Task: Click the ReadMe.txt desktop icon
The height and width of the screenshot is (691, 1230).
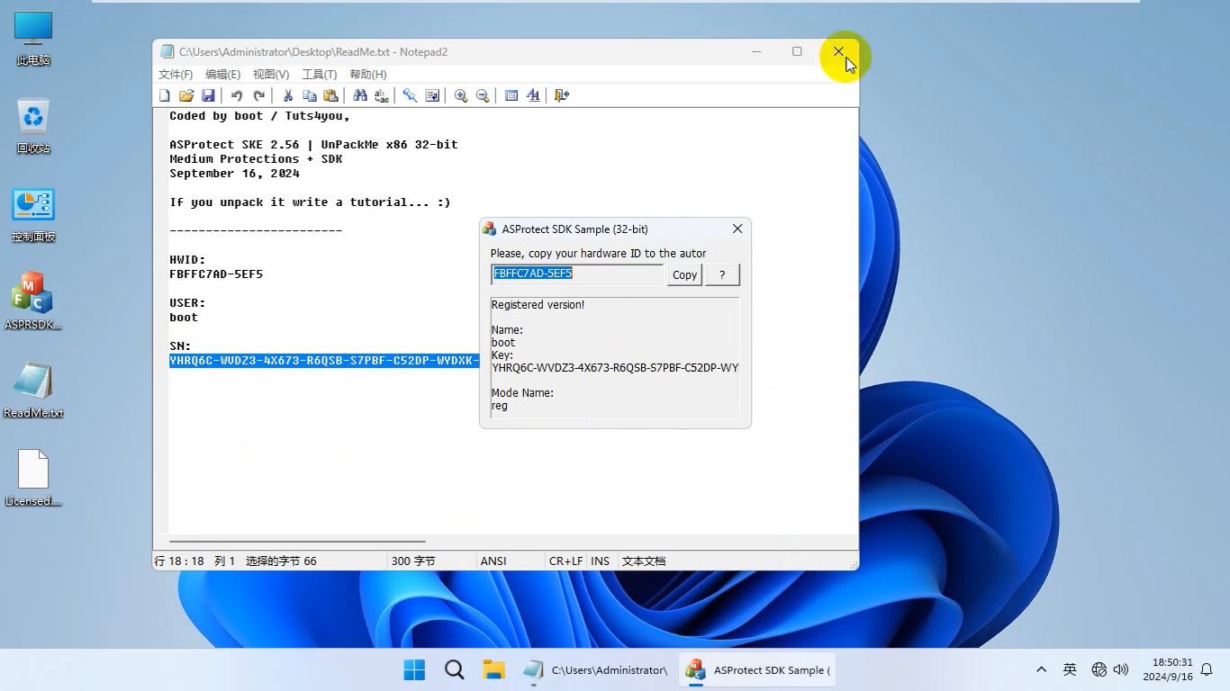Action: point(33,390)
